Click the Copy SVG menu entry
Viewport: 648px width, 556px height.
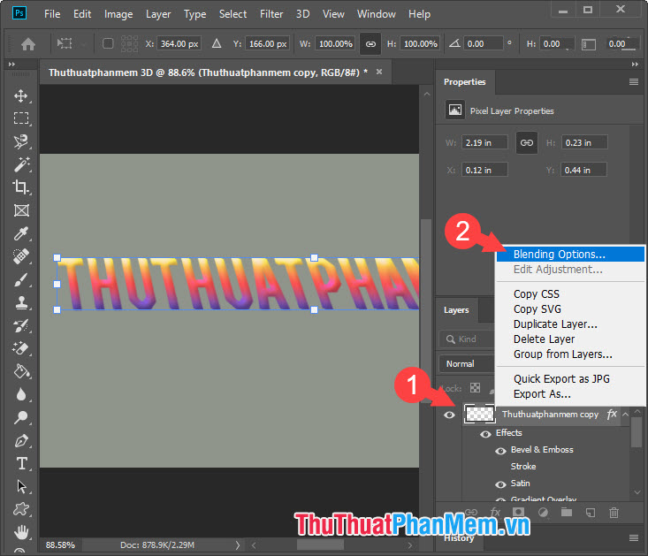pos(570,309)
